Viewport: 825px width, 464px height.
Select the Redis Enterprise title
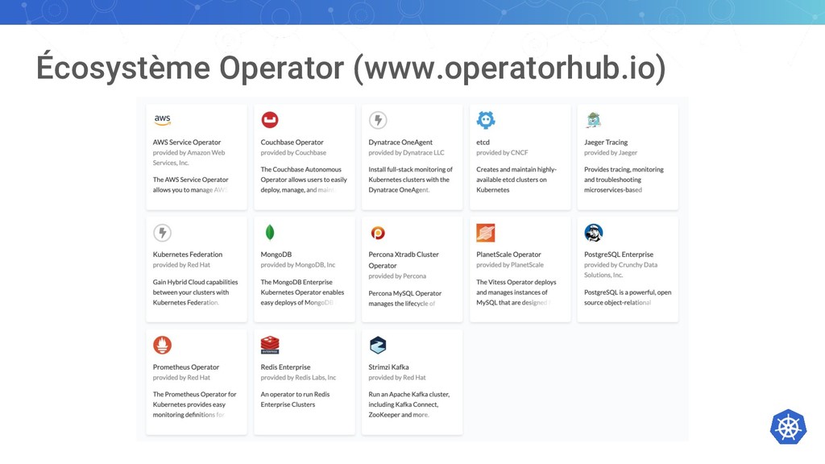coord(285,367)
